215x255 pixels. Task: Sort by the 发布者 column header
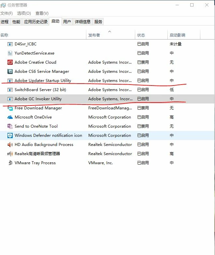click(110, 35)
